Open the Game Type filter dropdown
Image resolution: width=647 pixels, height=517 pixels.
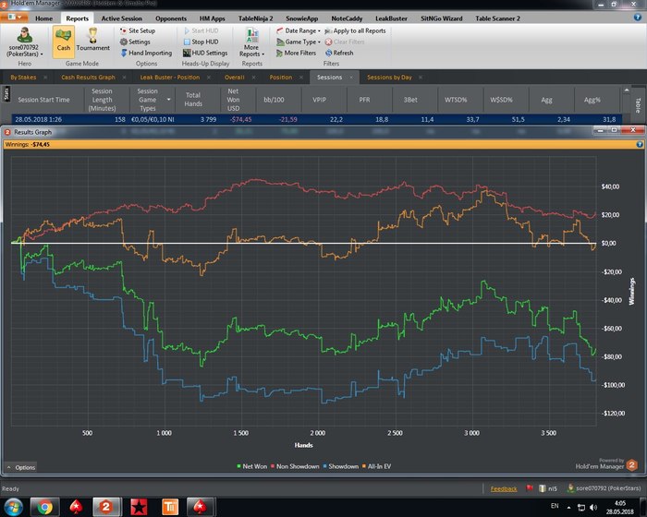pos(299,42)
